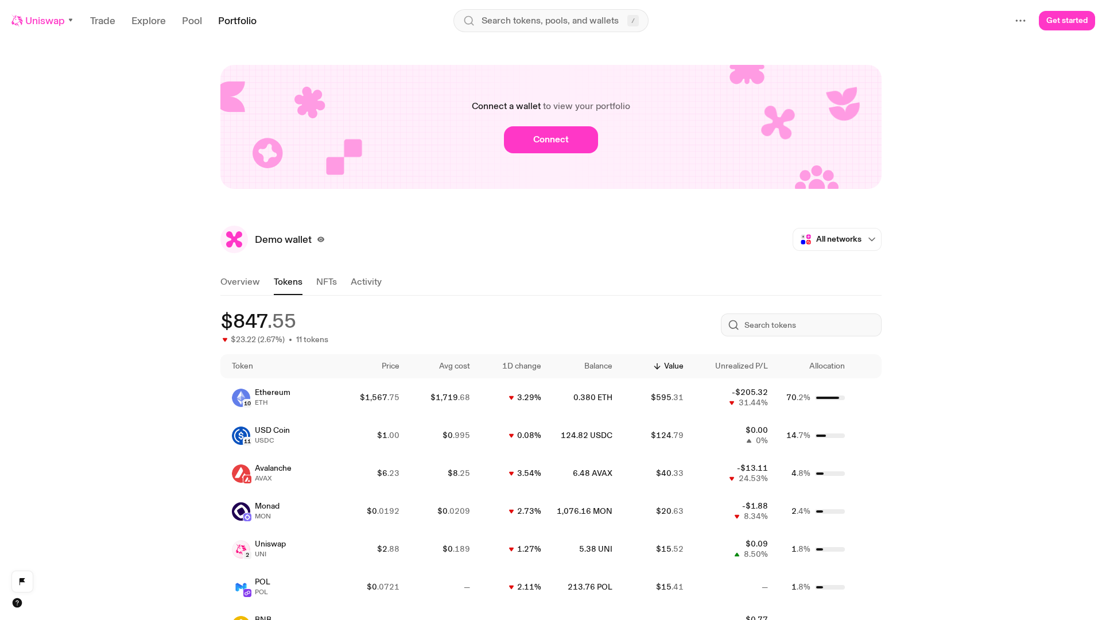Viewport: 1102px width, 620px height.
Task: Click the Uniswap UNI token icon
Action: [x=241, y=549]
